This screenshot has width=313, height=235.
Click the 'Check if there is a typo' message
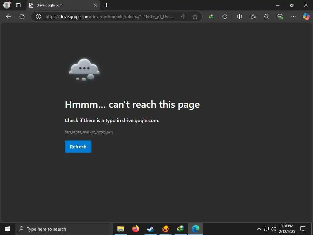click(112, 121)
